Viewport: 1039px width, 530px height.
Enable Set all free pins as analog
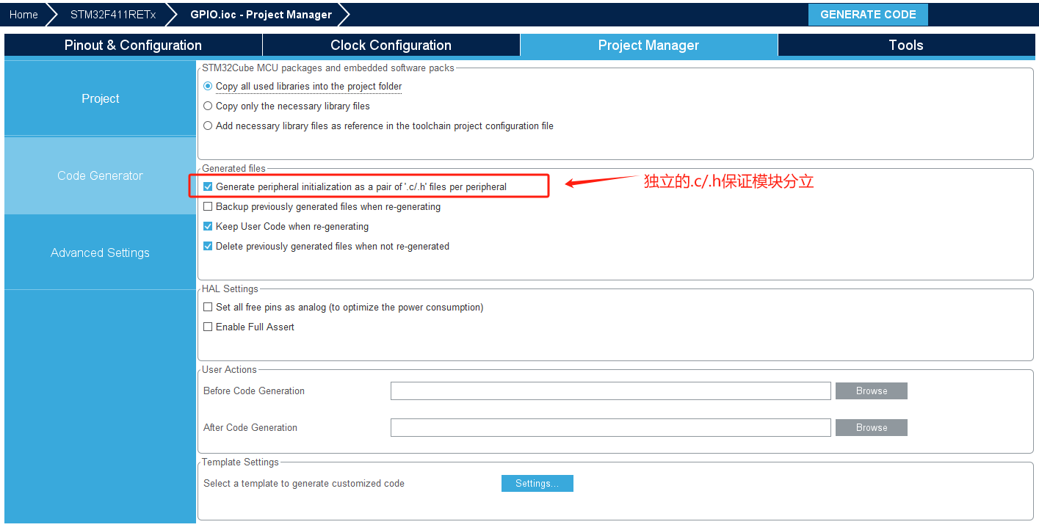[x=208, y=308]
